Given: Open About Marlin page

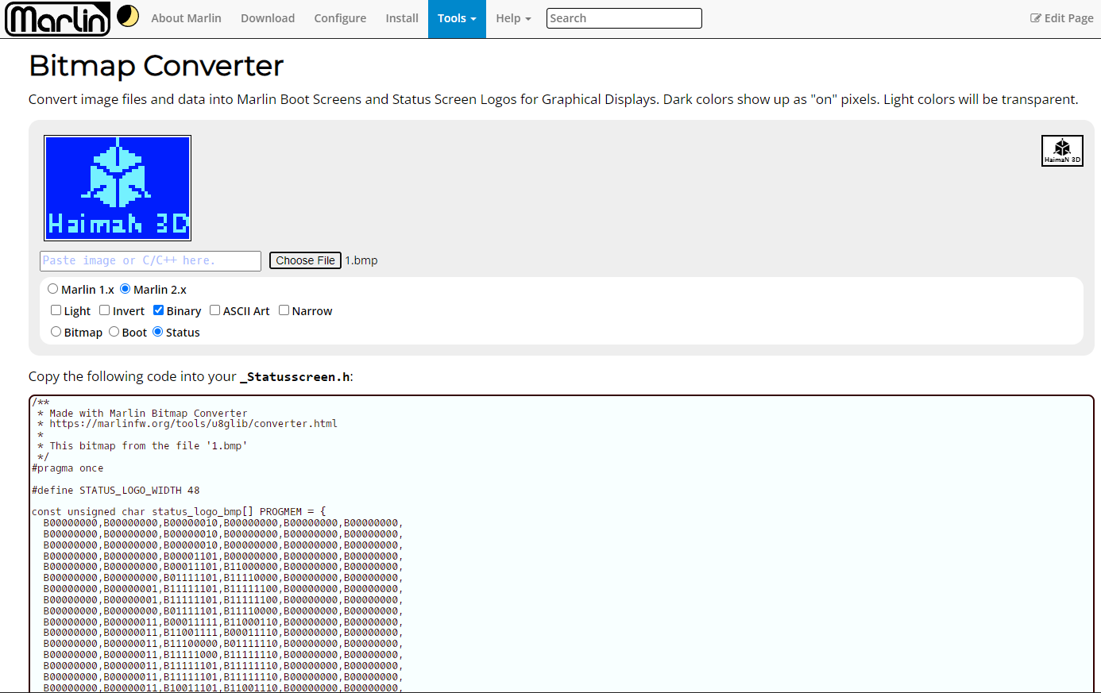Looking at the screenshot, I should [x=186, y=18].
